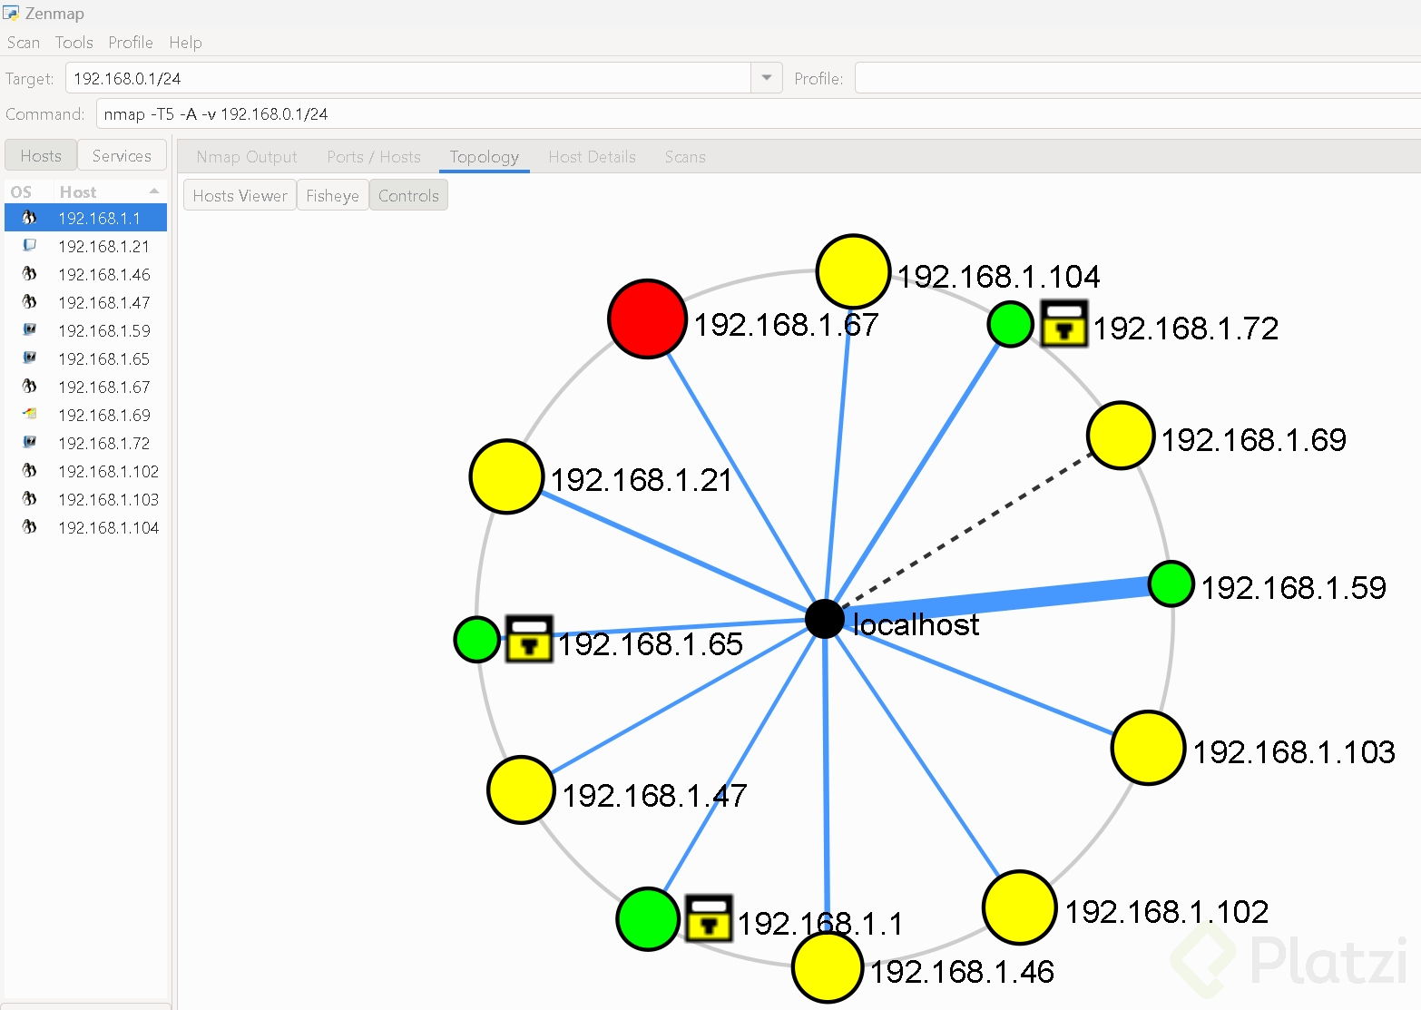Select host 192.168.1.21 in the list
The height and width of the screenshot is (1010, 1421).
pyautogui.click(x=86, y=246)
